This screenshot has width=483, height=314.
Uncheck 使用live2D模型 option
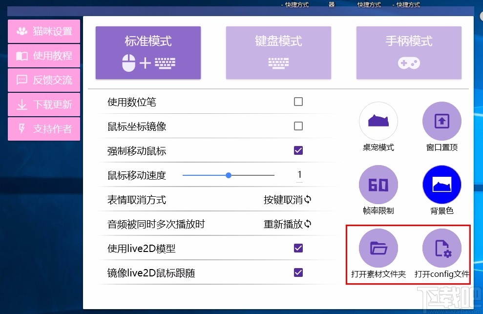(x=298, y=248)
